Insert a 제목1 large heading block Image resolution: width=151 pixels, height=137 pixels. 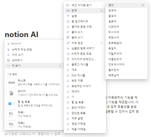pyautogui.click(x=34, y=114)
